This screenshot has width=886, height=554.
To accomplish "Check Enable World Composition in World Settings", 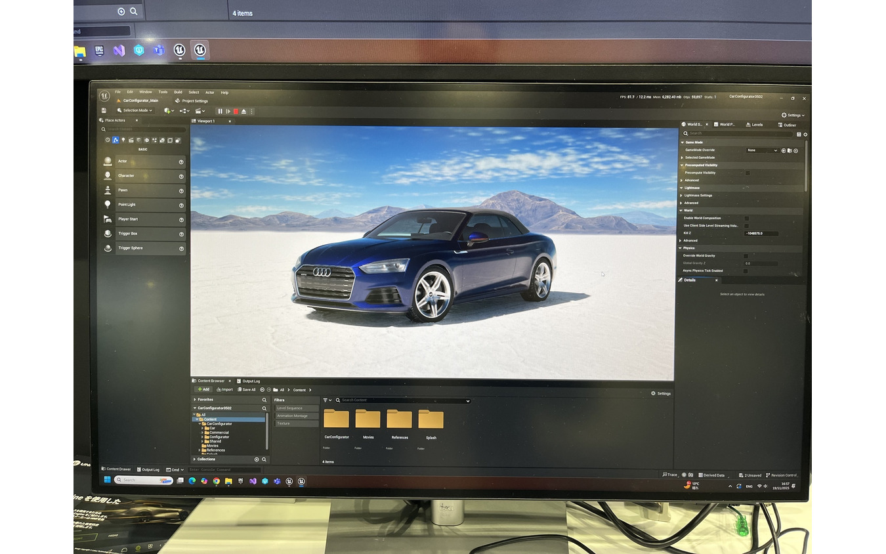I will 747,219.
